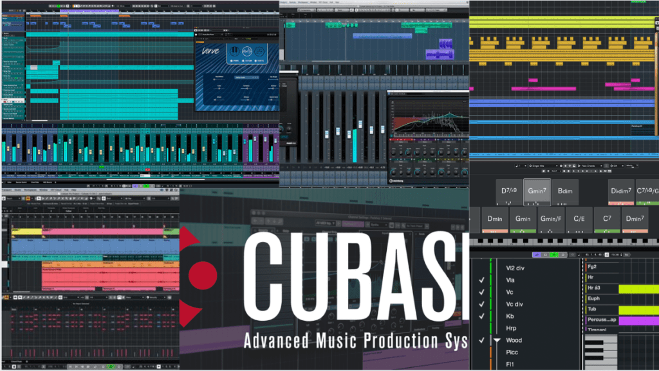Screen dimensions: 659x371
Task: Select the lime clip on the Hr á3 row
Action: (639, 288)
